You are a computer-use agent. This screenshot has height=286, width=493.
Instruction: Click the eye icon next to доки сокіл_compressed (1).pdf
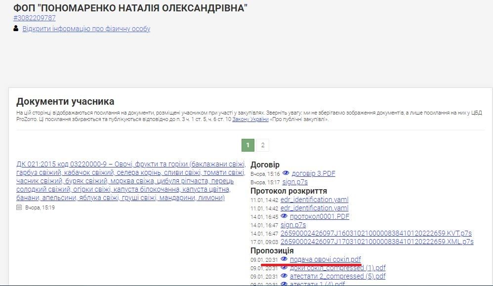285,268
